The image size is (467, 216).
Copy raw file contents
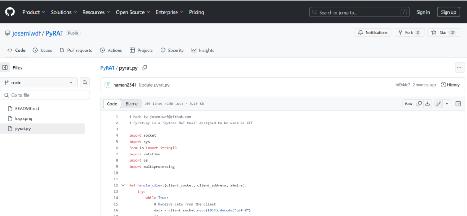(x=419, y=104)
